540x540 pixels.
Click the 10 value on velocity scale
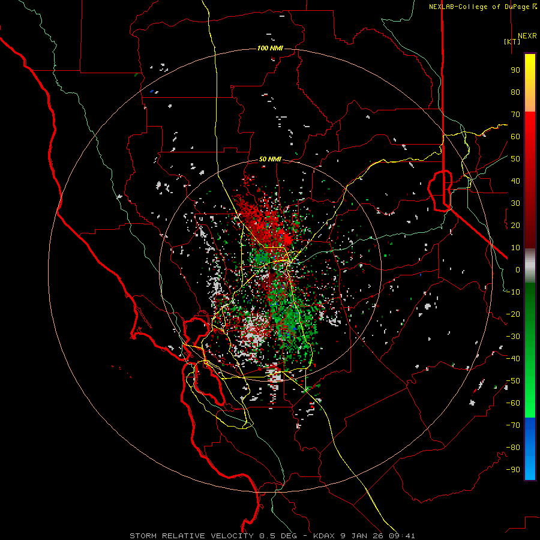tap(515, 248)
